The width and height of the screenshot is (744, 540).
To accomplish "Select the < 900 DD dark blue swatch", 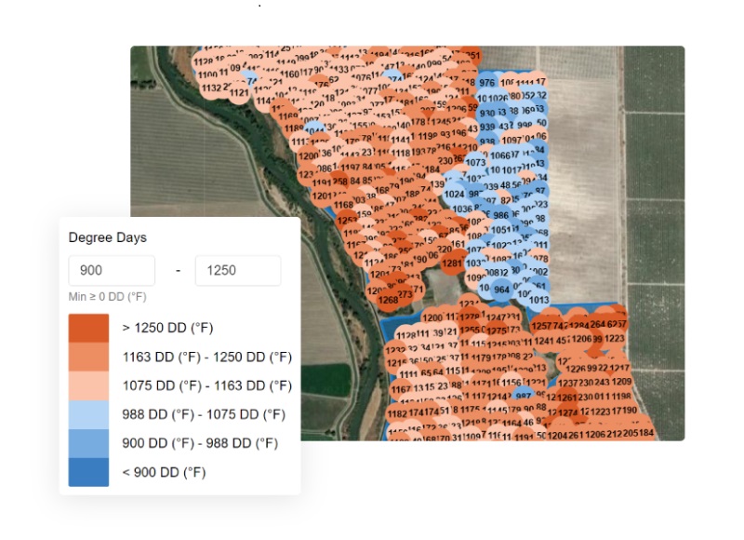I will [88, 472].
